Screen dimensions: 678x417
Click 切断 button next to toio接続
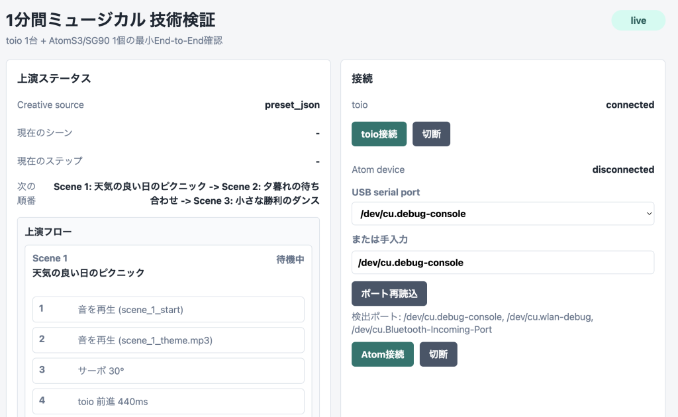point(431,134)
